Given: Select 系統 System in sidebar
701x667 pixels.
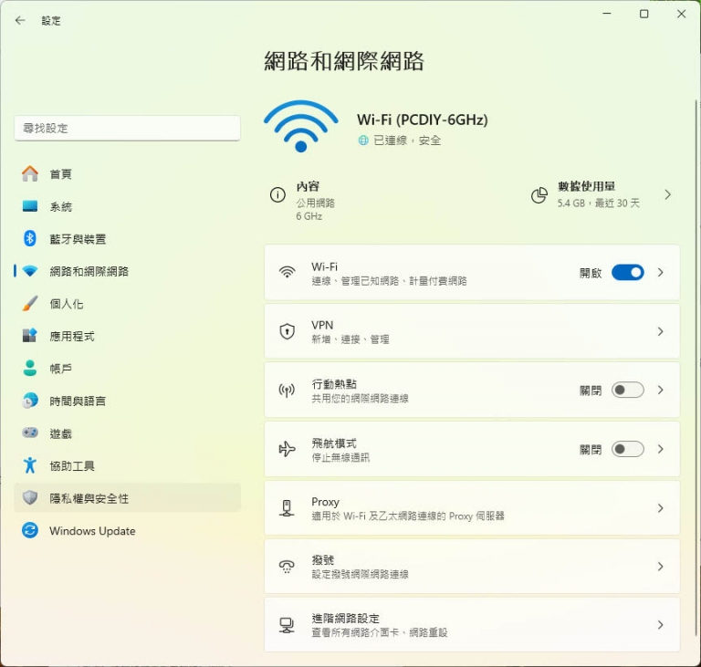Looking at the screenshot, I should click(128, 206).
